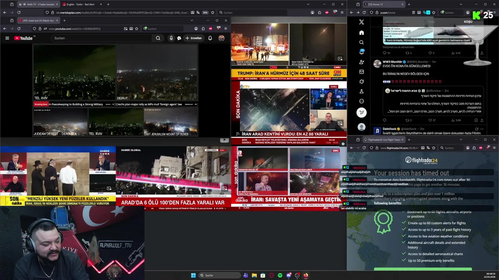List all tabs in Flightradar24 window
This screenshot has width=499, height=280.
point(461,140)
